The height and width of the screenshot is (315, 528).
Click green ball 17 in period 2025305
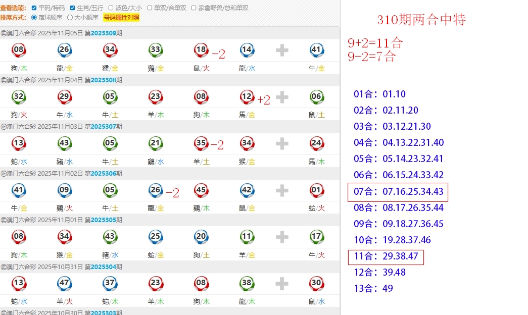pyautogui.click(x=316, y=237)
